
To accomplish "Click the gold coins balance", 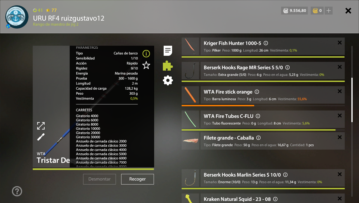I will tap(317, 11).
